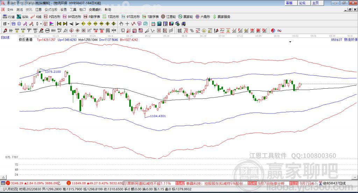Click the infinity loop icon
Viewport: 358px width, 193px height.
(279, 30)
